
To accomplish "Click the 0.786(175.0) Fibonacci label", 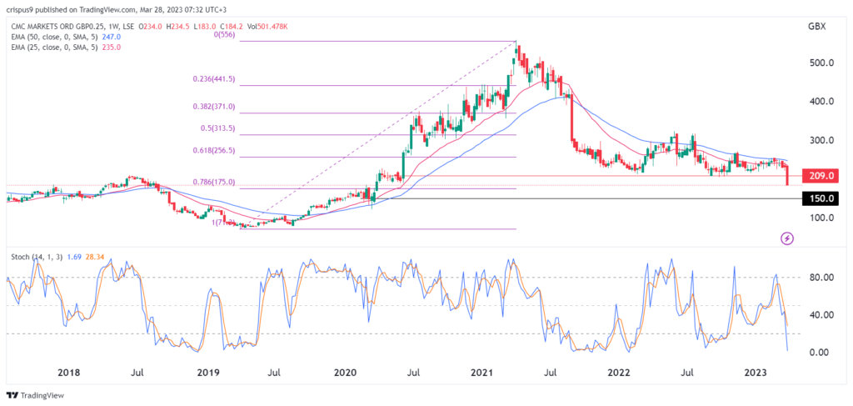I will pyautogui.click(x=214, y=183).
